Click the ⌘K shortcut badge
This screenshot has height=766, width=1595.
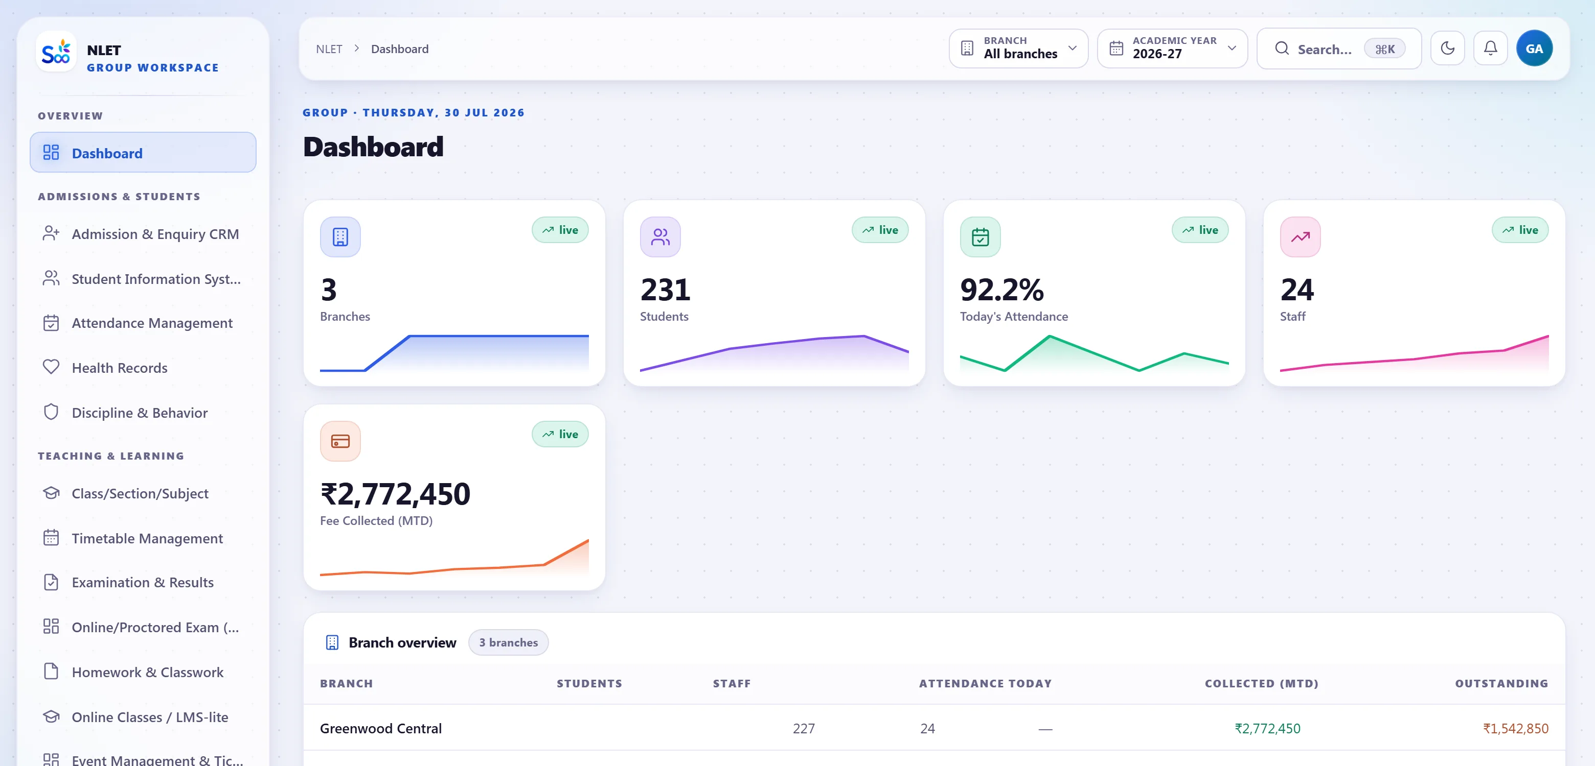[x=1384, y=49]
